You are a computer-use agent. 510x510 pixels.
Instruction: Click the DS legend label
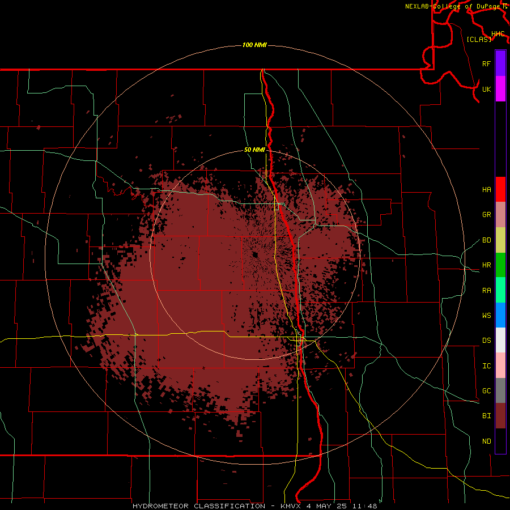(x=486, y=341)
